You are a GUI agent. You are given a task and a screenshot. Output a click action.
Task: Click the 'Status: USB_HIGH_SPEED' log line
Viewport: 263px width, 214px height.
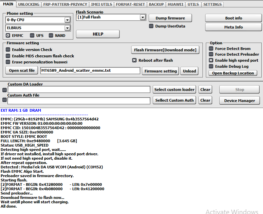point(25,145)
